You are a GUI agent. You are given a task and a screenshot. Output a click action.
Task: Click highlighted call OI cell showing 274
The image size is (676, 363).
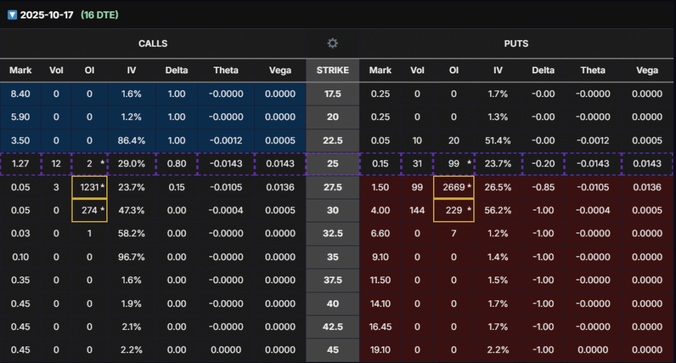(x=90, y=211)
